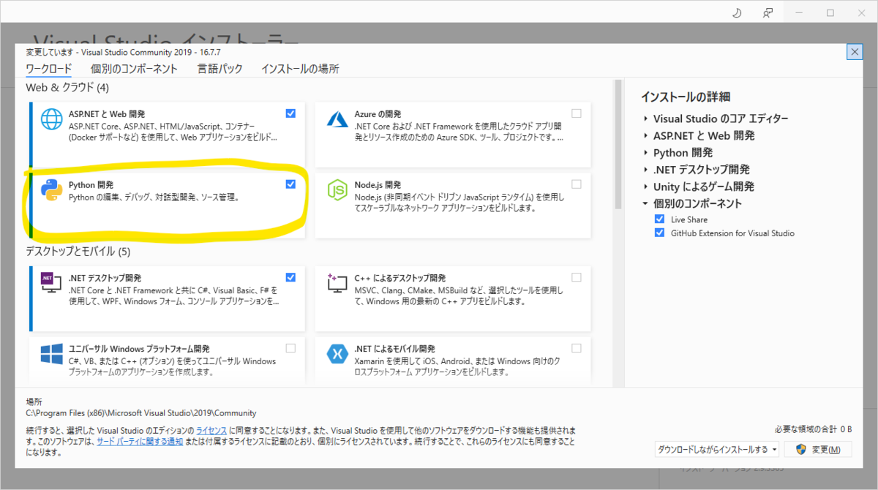Uncheck the Python 開発 workload checkbox
The height and width of the screenshot is (490, 878).
(x=290, y=184)
